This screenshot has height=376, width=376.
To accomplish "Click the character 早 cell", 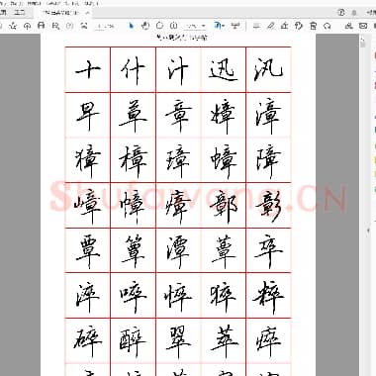I will click(x=88, y=115).
